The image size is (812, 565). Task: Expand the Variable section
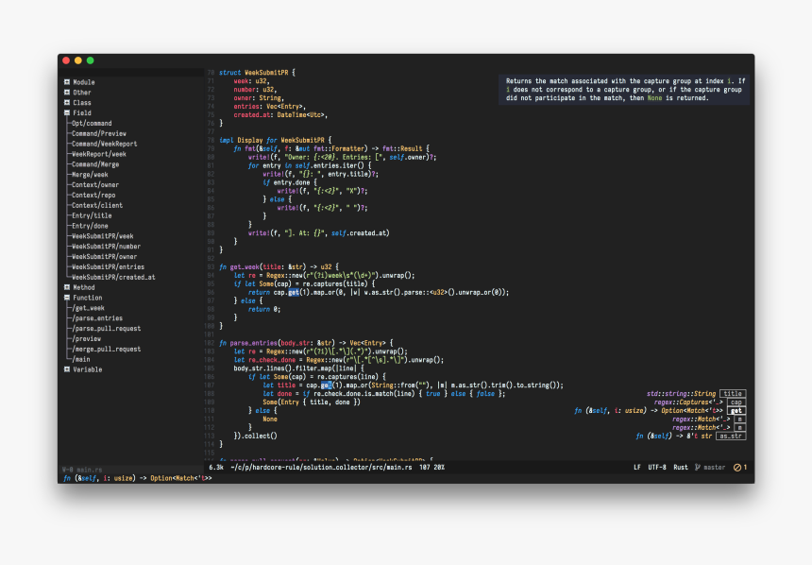tap(66, 368)
